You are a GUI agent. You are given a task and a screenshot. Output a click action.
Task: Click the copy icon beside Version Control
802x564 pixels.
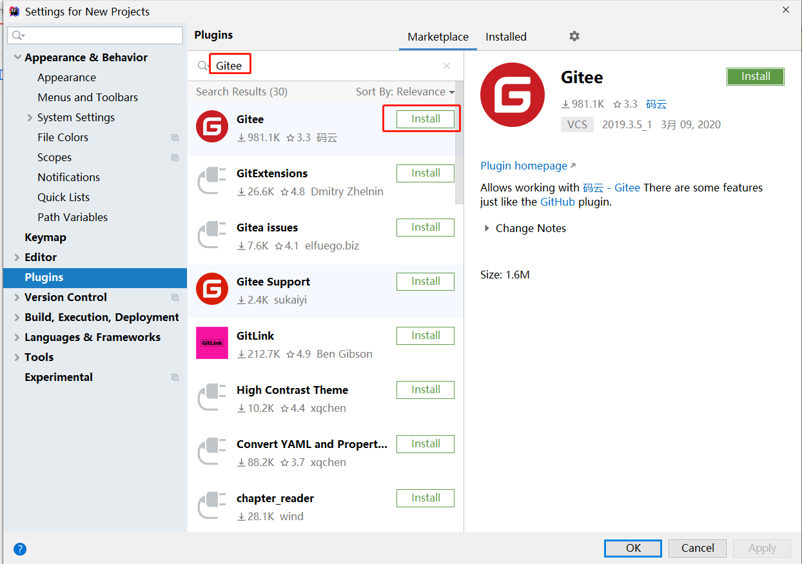point(175,297)
